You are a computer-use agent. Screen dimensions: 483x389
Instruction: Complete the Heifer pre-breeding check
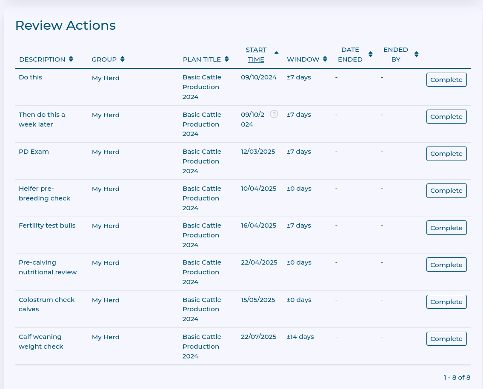coord(446,191)
